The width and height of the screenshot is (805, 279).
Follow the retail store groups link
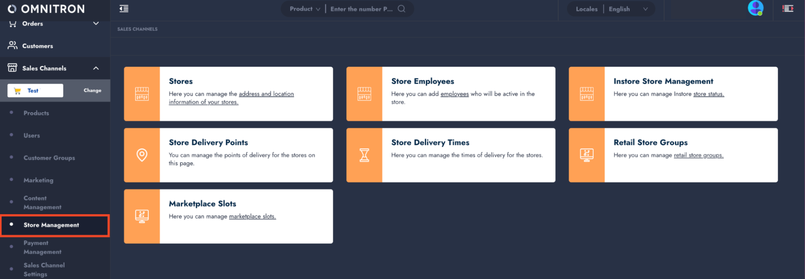pos(698,155)
